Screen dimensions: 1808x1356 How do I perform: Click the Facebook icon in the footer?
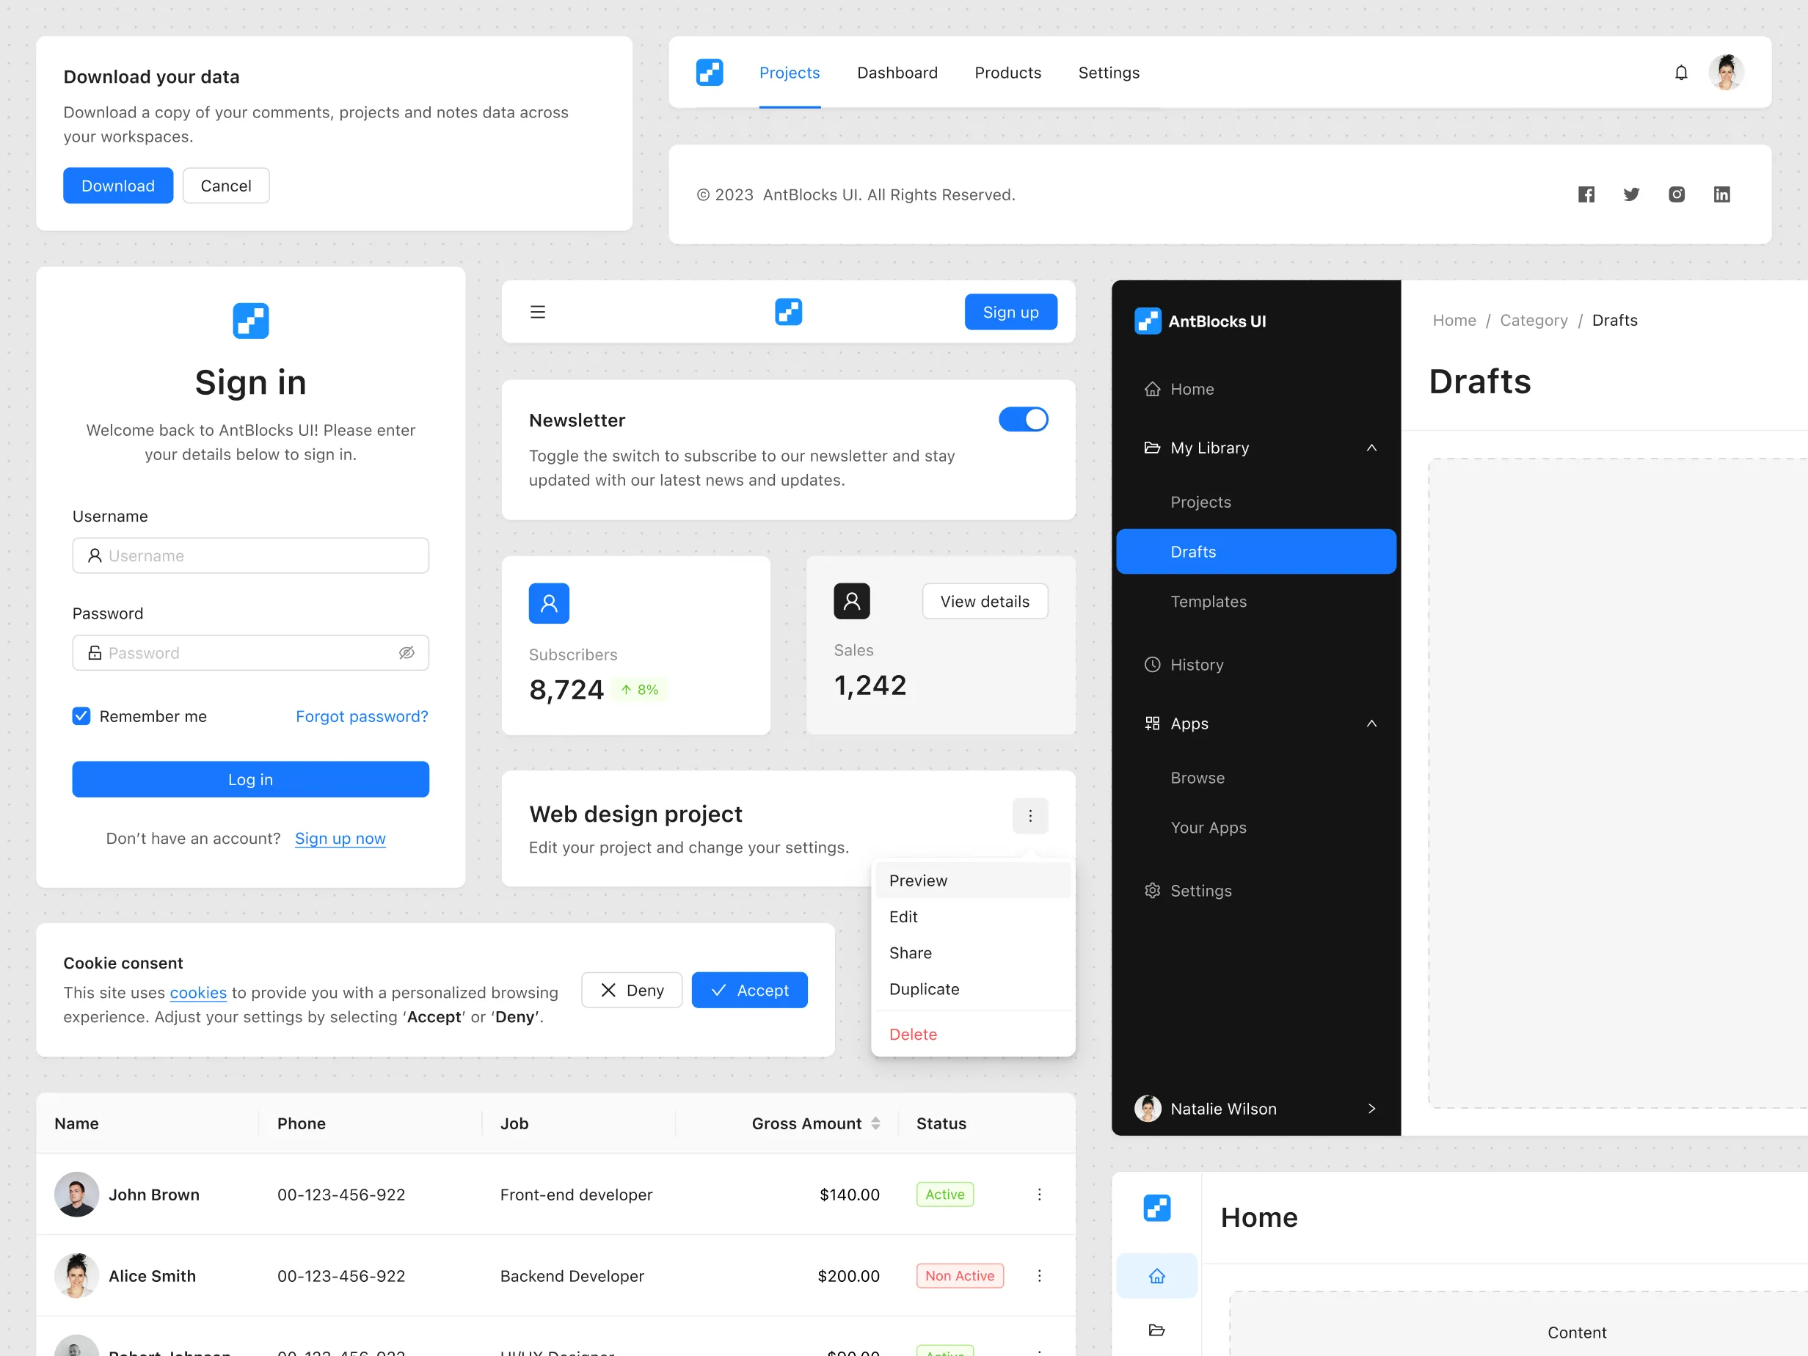1586,194
